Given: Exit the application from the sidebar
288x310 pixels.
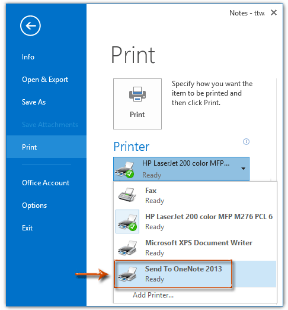Looking at the screenshot, I should pos(27,228).
